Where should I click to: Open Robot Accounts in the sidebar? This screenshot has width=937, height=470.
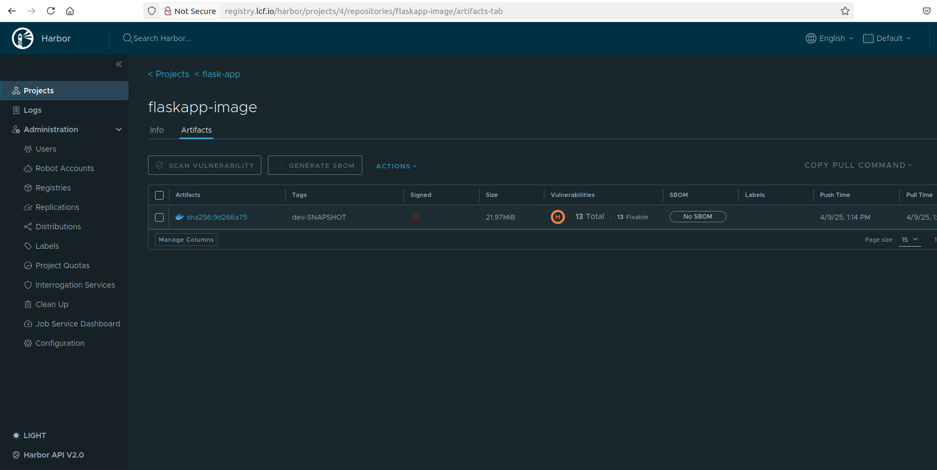click(x=64, y=168)
